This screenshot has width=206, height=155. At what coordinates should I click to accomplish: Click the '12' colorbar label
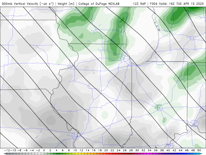click(x=81, y=150)
